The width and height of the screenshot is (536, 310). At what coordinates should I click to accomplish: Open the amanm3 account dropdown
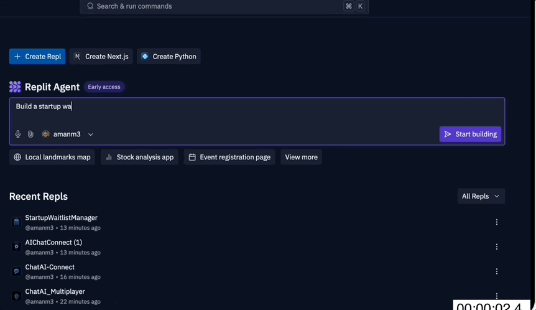click(68, 134)
